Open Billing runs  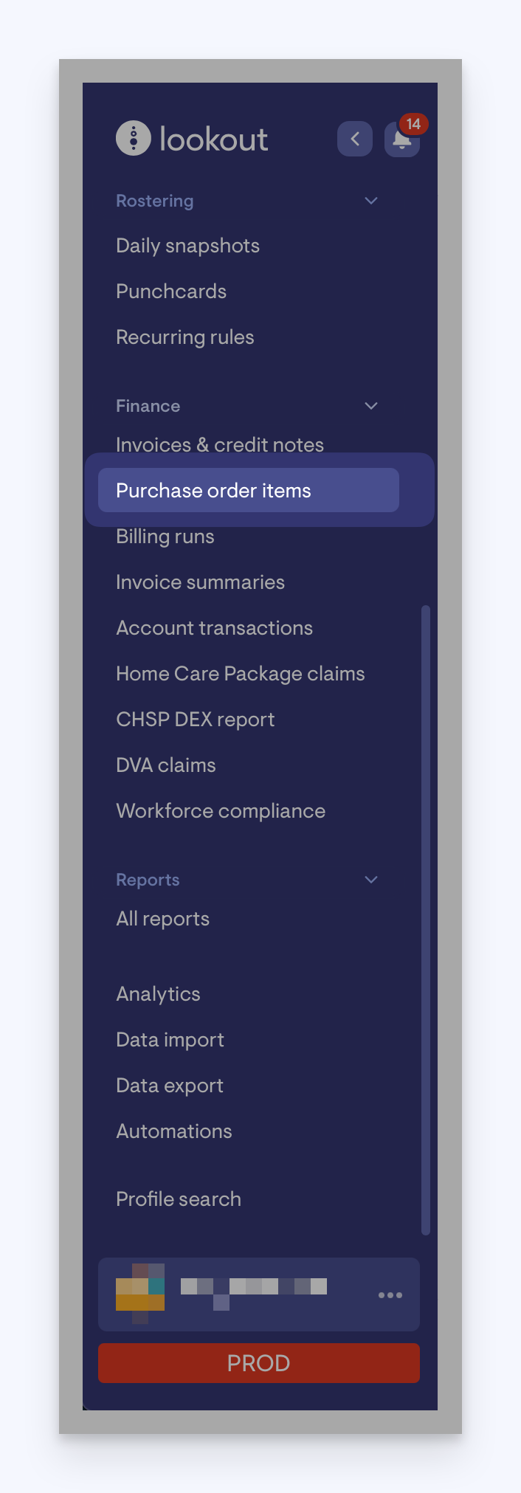click(165, 537)
